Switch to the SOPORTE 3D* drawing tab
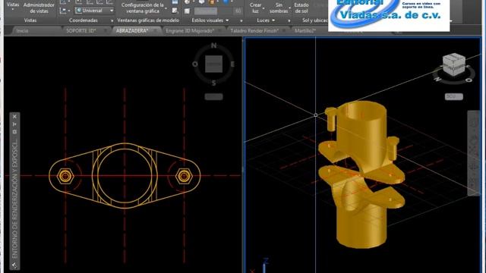The height and width of the screenshot is (273, 486). tap(81, 31)
